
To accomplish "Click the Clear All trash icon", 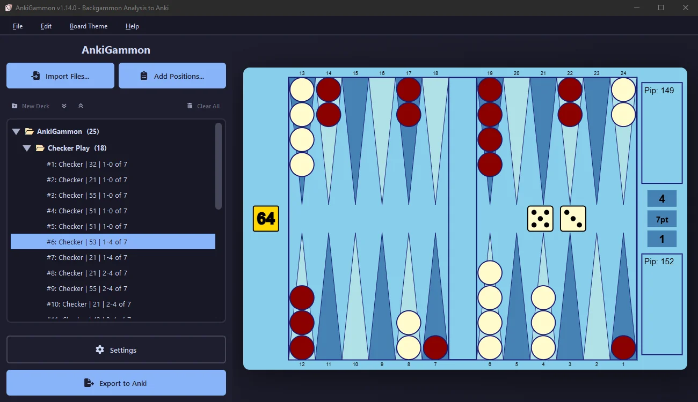I will pyautogui.click(x=190, y=106).
